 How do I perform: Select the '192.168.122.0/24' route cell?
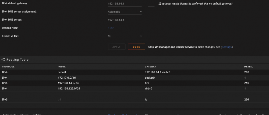[68, 89]
